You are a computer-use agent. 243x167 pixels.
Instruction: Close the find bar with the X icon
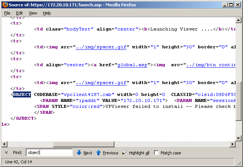pyautogui.click(x=6, y=153)
